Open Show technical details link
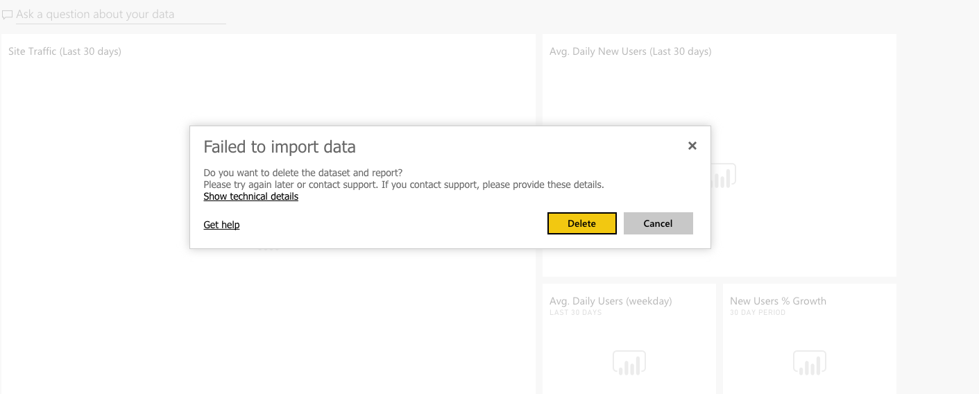Viewport: 979px width, 394px height. [x=250, y=196]
